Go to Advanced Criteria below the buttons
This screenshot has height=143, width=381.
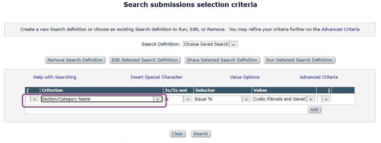pos(318,77)
